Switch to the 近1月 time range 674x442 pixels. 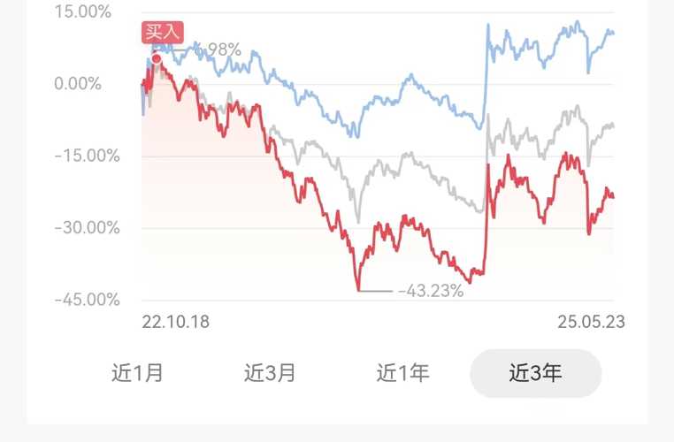(x=138, y=372)
